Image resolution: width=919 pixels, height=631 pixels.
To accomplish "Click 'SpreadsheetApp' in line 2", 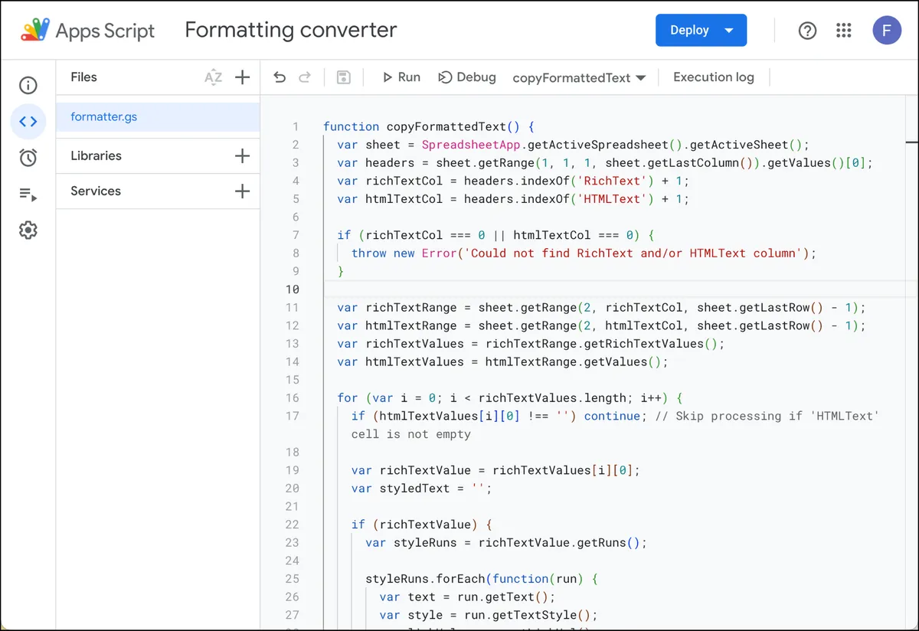I will click(x=471, y=145).
